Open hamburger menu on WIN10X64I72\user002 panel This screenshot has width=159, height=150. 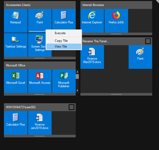click(72, 107)
